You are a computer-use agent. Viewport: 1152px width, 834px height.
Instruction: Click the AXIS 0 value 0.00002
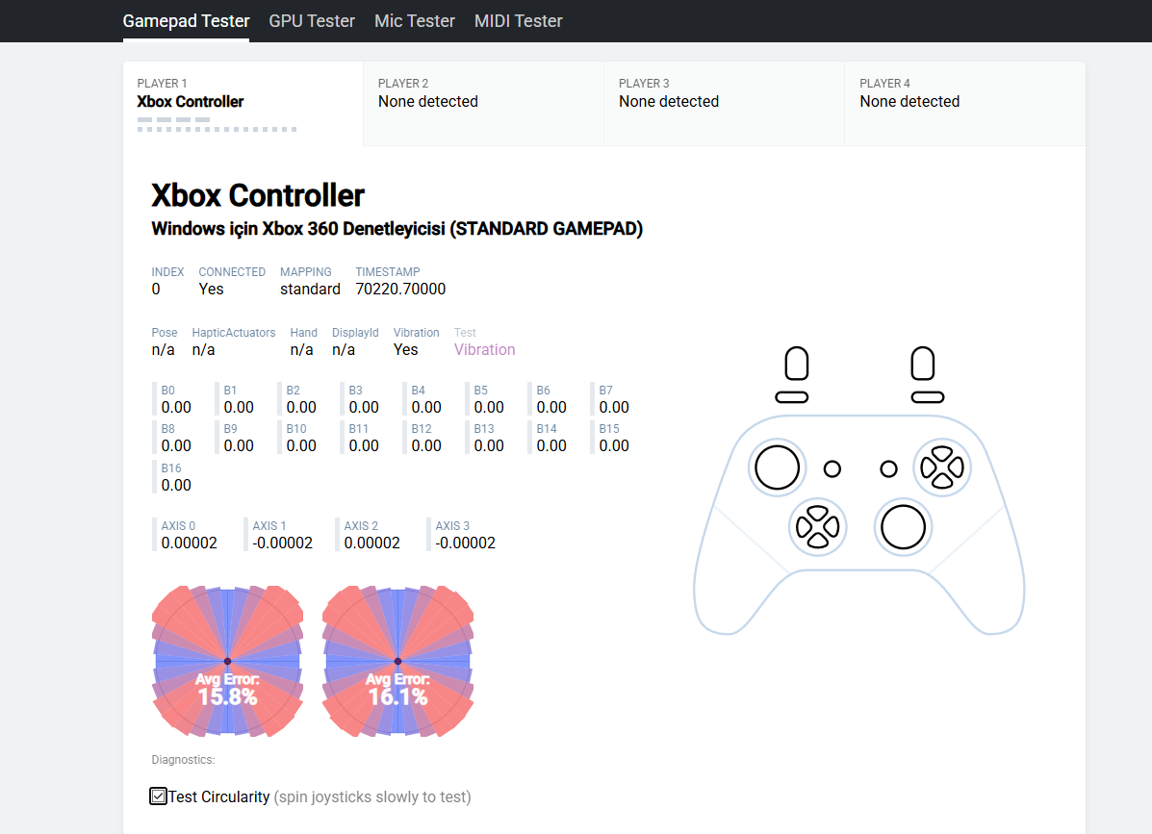tap(190, 543)
